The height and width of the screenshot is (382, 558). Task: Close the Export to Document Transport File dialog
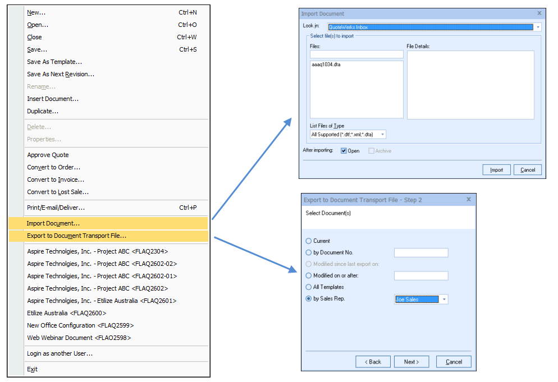click(x=469, y=199)
